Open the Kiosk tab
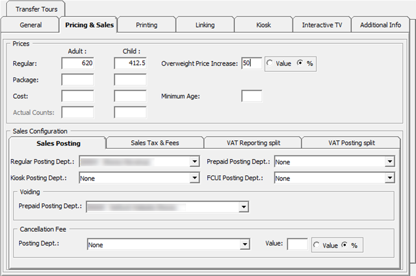The image size is (416, 276). click(263, 25)
